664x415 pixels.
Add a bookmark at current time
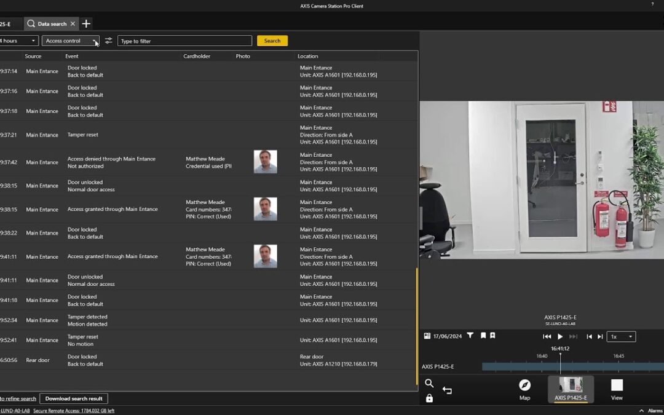(492, 336)
